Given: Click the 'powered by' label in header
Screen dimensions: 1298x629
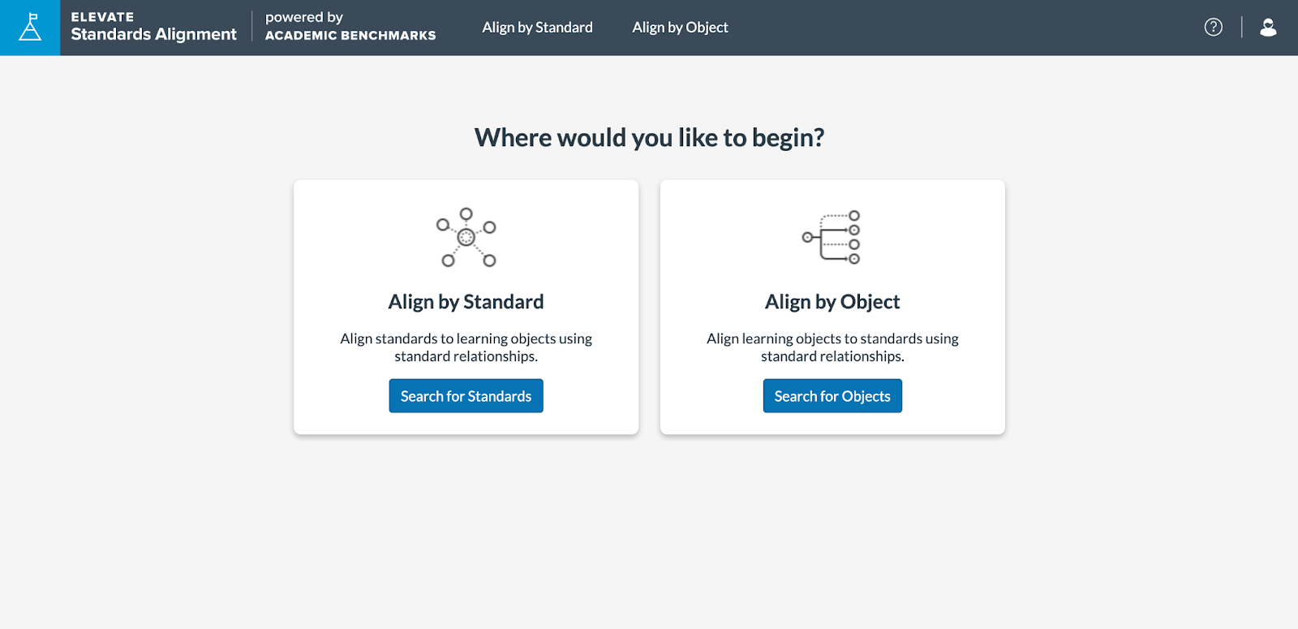Looking at the screenshot, I should [x=304, y=17].
